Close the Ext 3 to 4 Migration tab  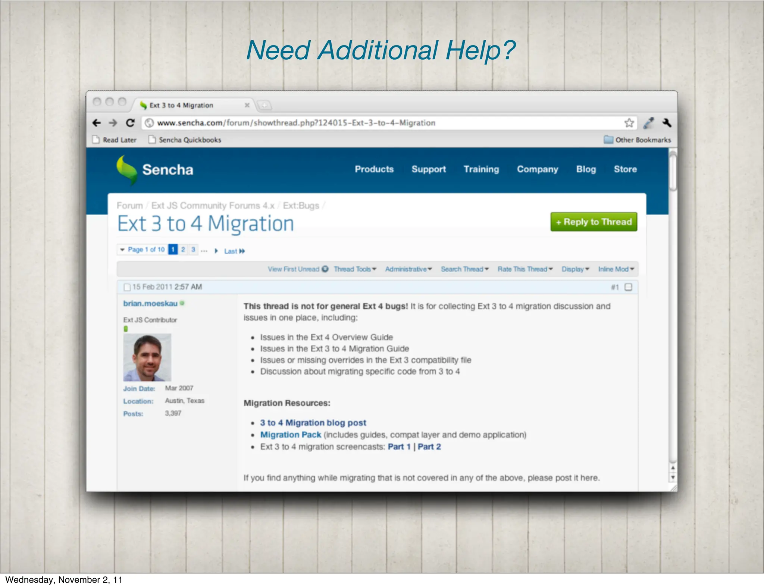point(247,105)
